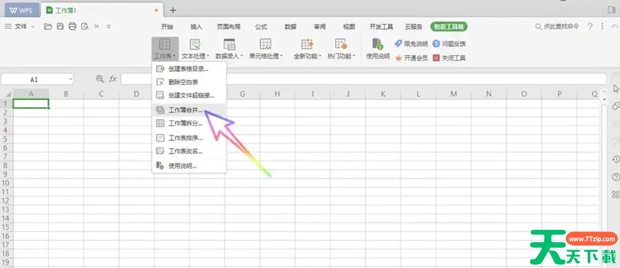Click the 问题反馈 button

[x=449, y=44]
